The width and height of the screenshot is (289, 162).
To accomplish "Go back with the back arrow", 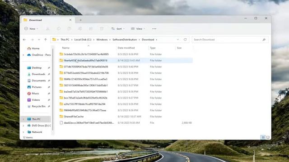I will click(x=24, y=40).
